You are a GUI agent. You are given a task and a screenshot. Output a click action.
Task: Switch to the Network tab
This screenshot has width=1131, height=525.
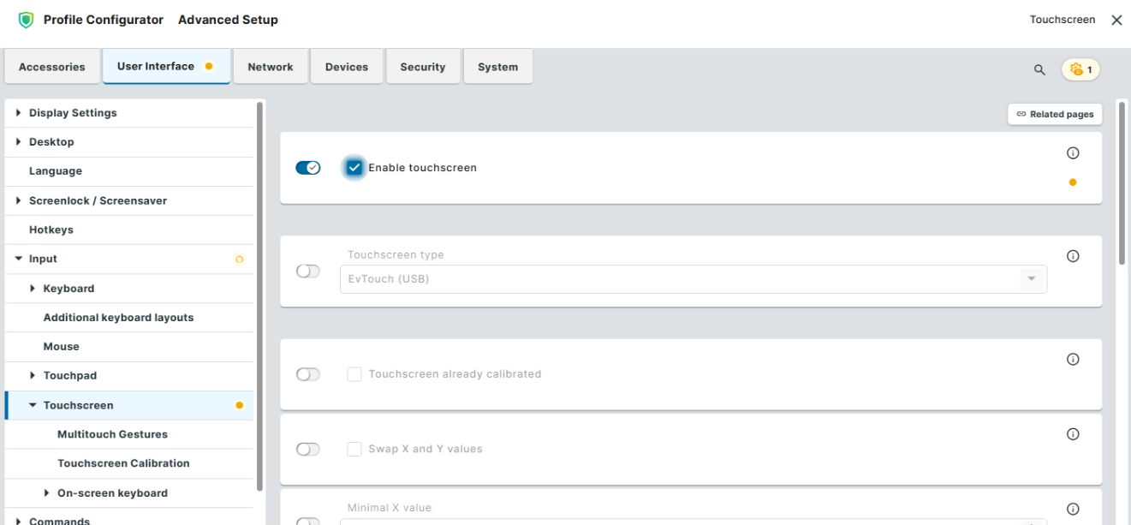(271, 67)
